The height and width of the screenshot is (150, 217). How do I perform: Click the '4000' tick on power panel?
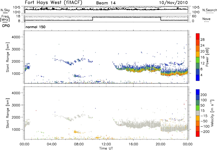click(16, 37)
